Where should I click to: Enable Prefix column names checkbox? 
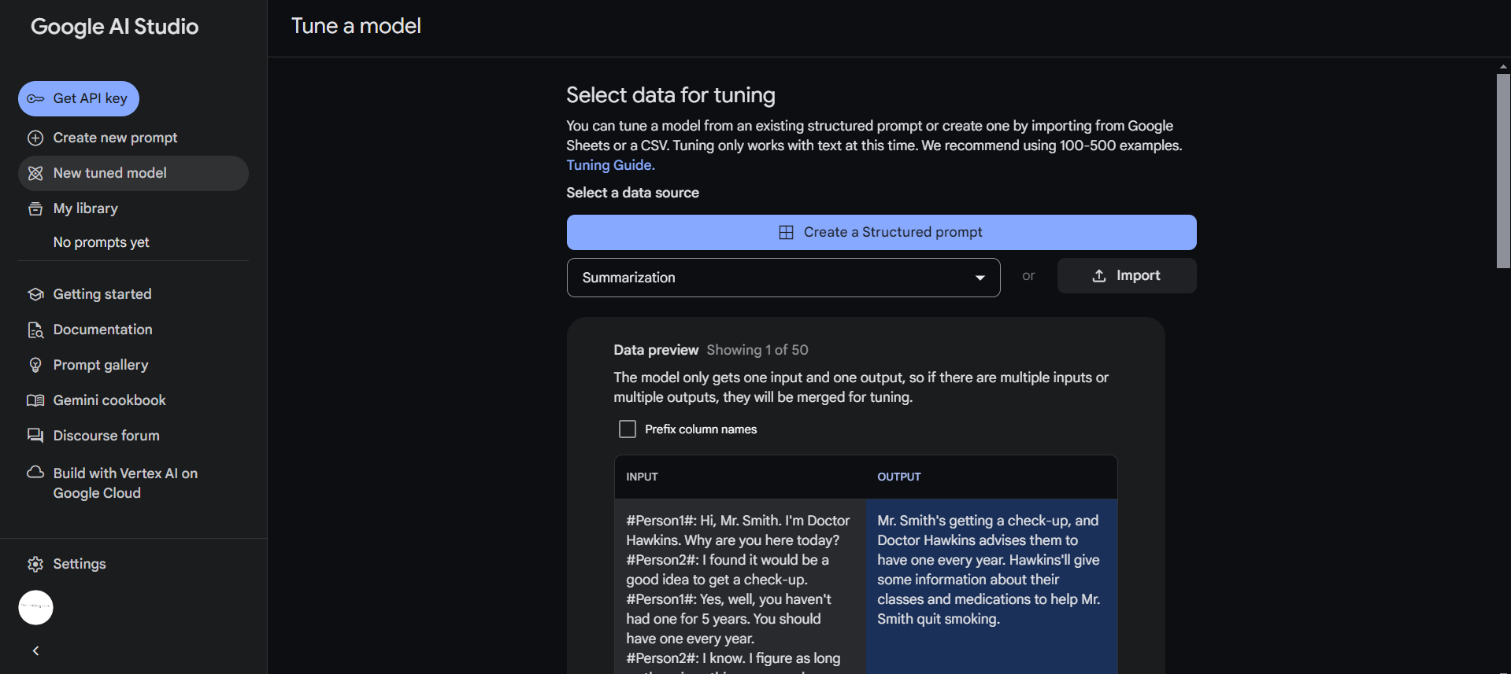[x=628, y=429]
